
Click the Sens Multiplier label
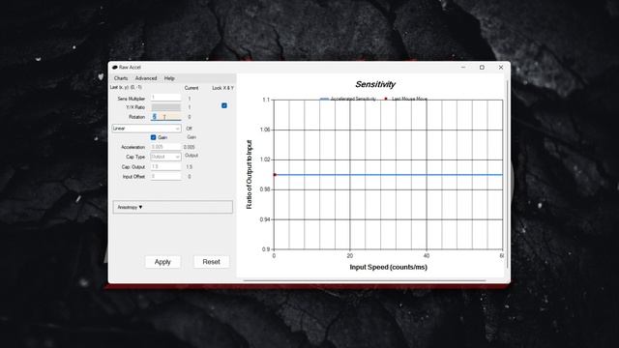(132, 99)
